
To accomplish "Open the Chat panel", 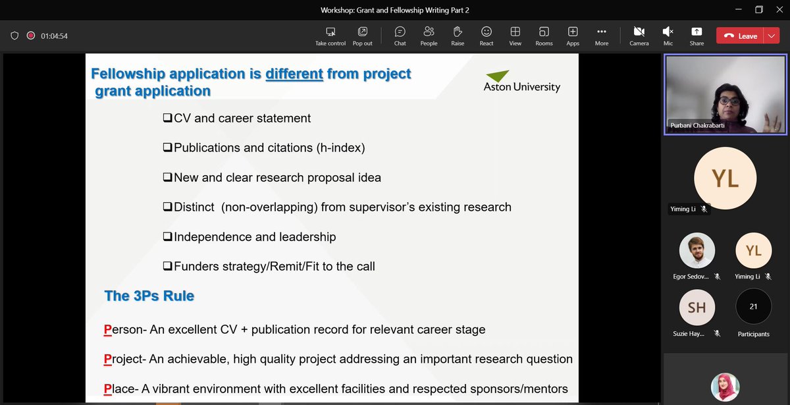I will pyautogui.click(x=400, y=36).
